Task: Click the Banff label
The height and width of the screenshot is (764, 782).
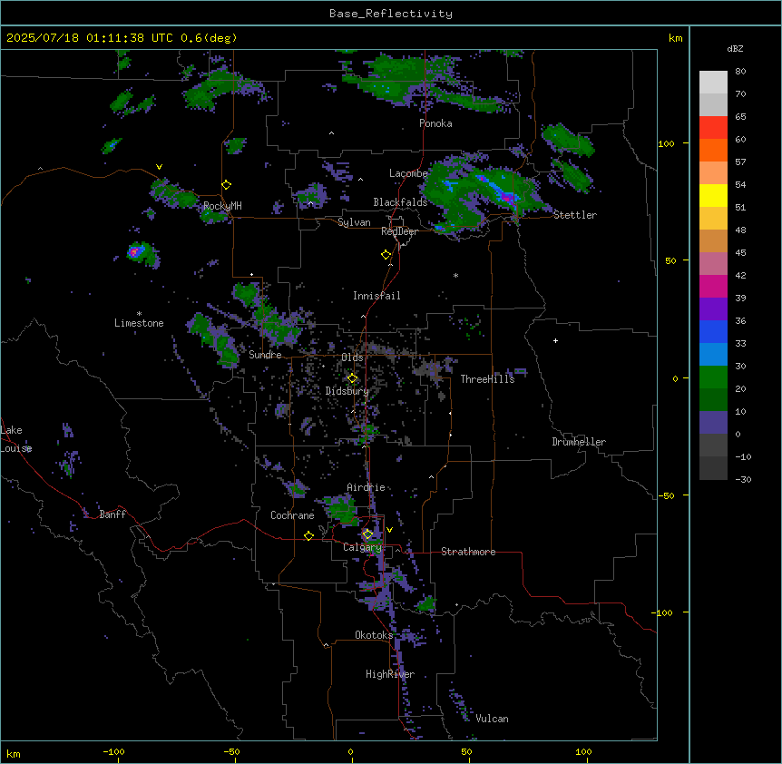Action: click(x=112, y=514)
